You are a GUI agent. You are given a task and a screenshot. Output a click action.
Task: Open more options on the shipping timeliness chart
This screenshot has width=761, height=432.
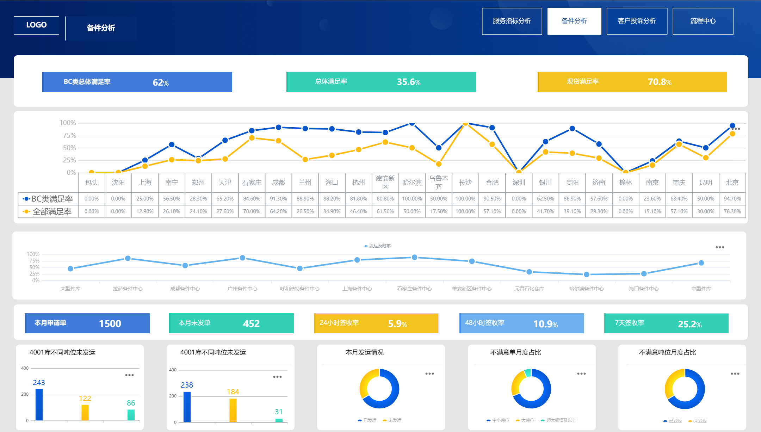720,247
